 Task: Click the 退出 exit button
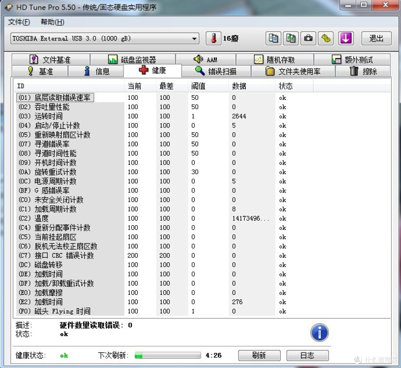376,39
